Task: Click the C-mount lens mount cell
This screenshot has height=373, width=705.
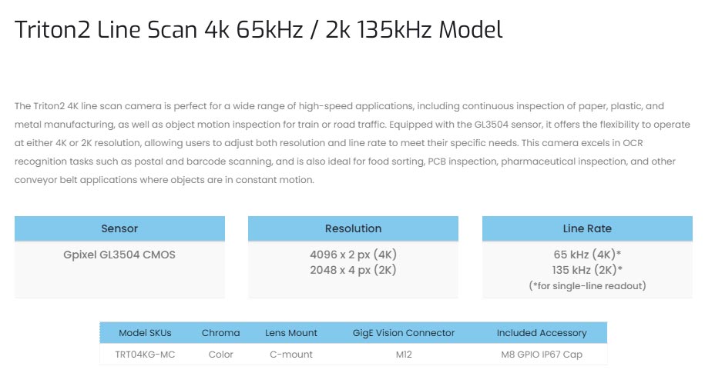Action: (x=291, y=354)
